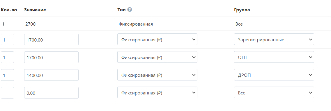Click the 1400.00 value field

pyautogui.click(x=51, y=75)
